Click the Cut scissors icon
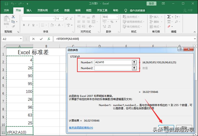This screenshot has height=136, width=198. [x=13, y=17]
